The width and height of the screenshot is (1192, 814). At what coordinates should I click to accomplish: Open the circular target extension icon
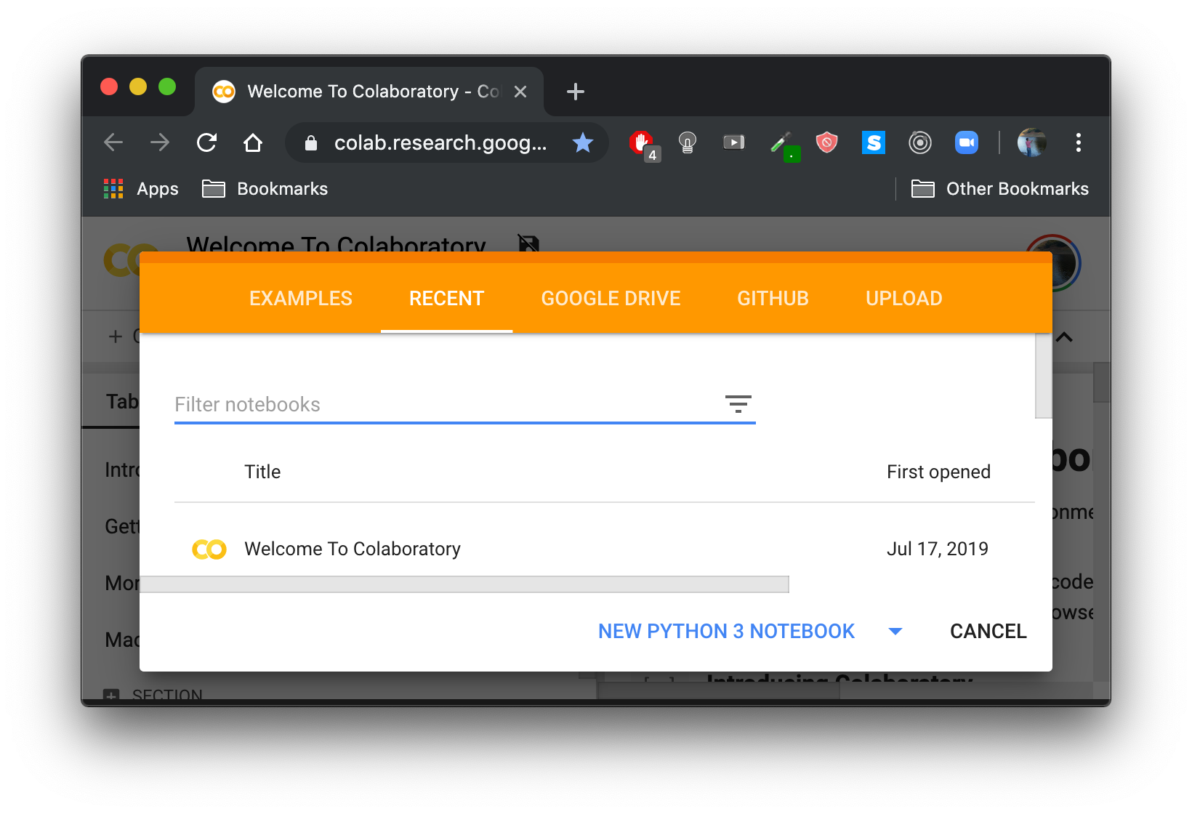920,142
